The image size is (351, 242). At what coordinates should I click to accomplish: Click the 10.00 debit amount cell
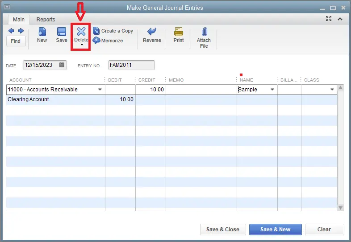(x=120, y=99)
